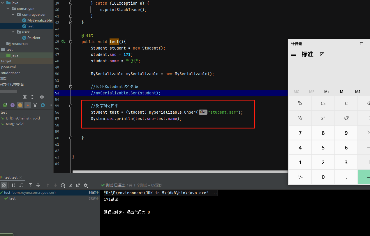Sort test results alphabetically
This screenshot has width=370, height=236.
[x=13, y=185]
